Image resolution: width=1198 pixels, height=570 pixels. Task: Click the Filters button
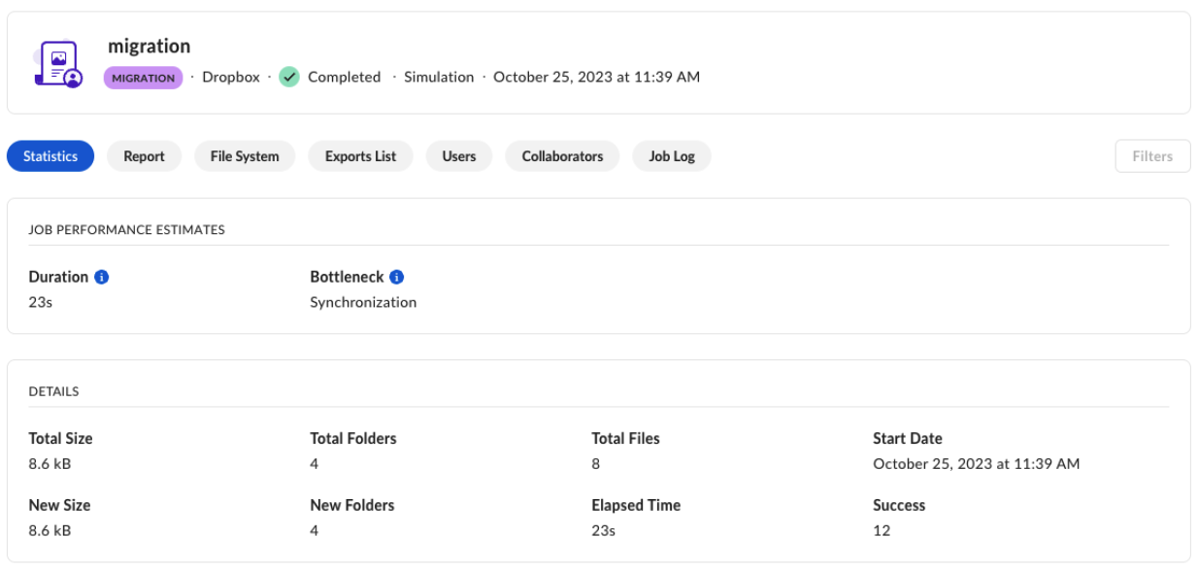click(1152, 156)
